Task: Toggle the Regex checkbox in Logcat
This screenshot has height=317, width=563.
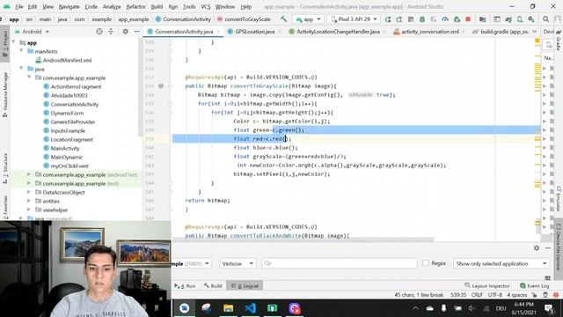Action: [426, 263]
